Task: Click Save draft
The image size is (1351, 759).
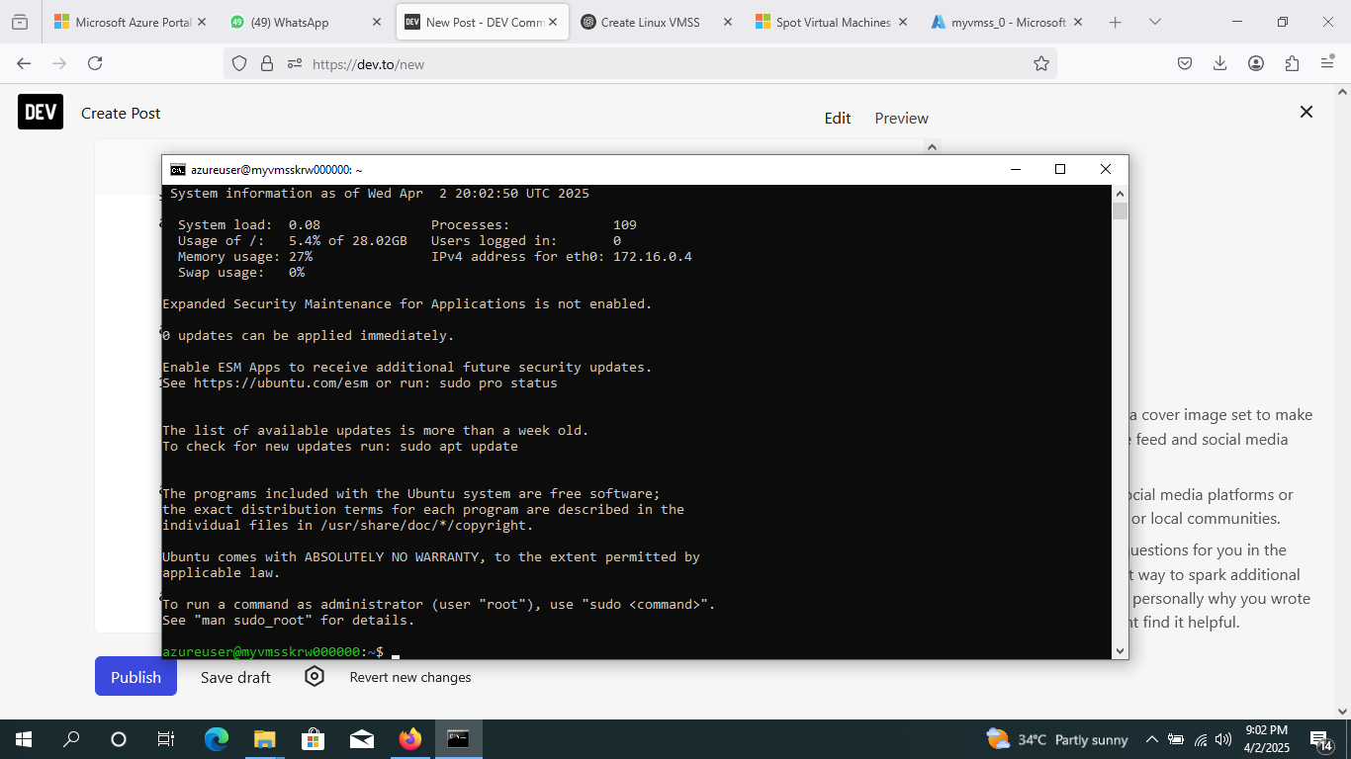Action: (235, 677)
